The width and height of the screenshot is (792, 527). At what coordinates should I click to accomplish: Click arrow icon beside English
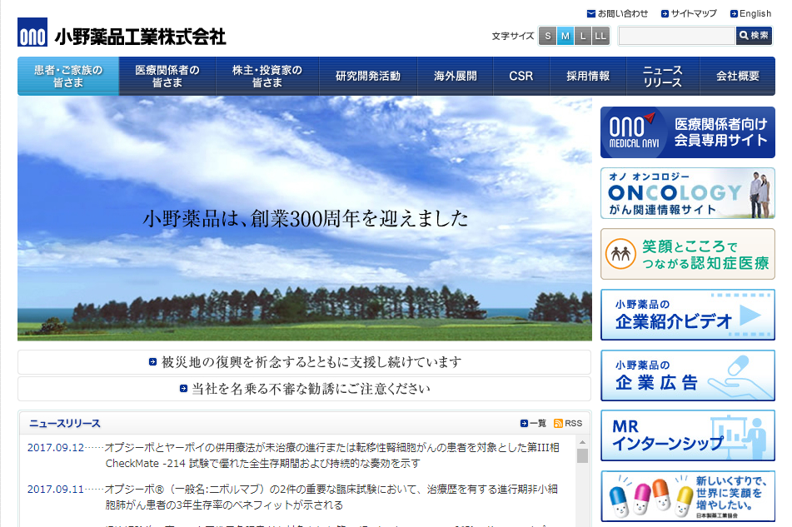[x=734, y=13]
